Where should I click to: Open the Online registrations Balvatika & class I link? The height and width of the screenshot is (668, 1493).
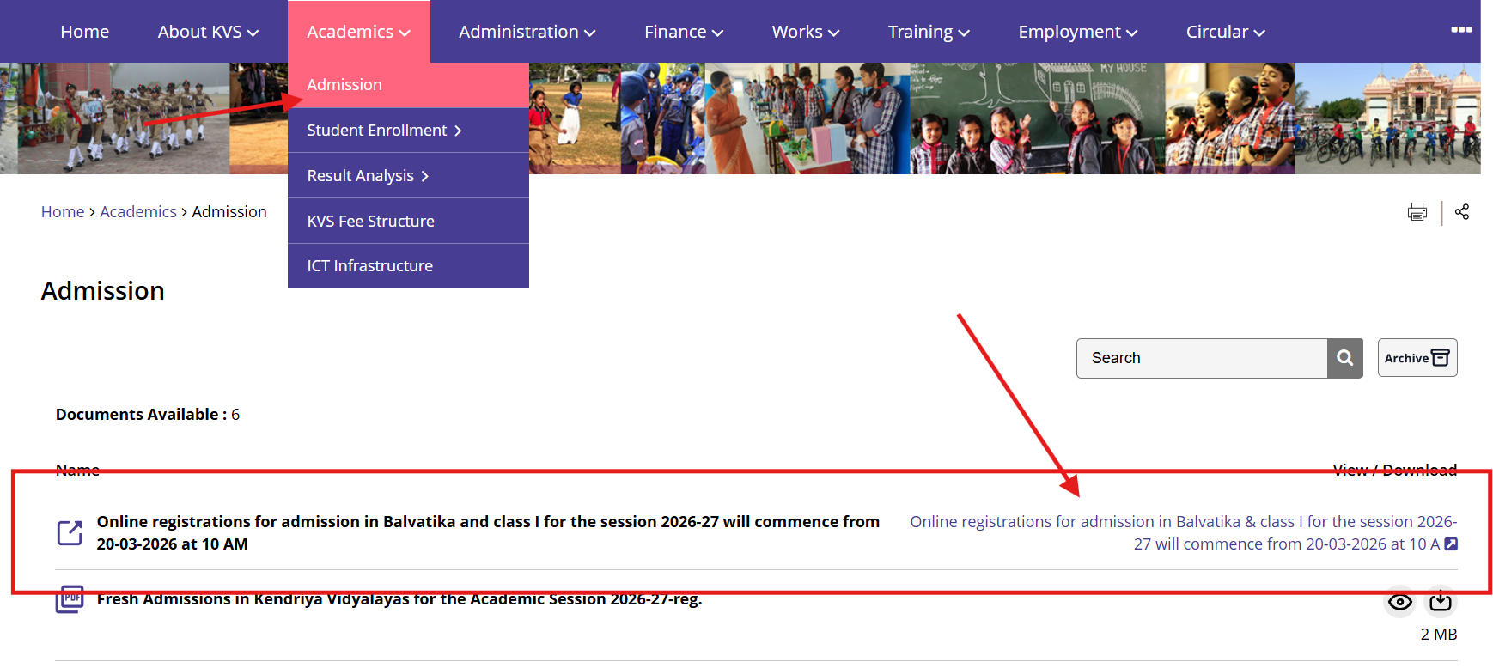pyautogui.click(x=1184, y=533)
